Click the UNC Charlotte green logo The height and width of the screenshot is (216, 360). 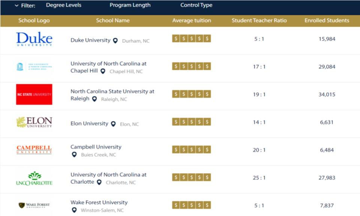34,178
